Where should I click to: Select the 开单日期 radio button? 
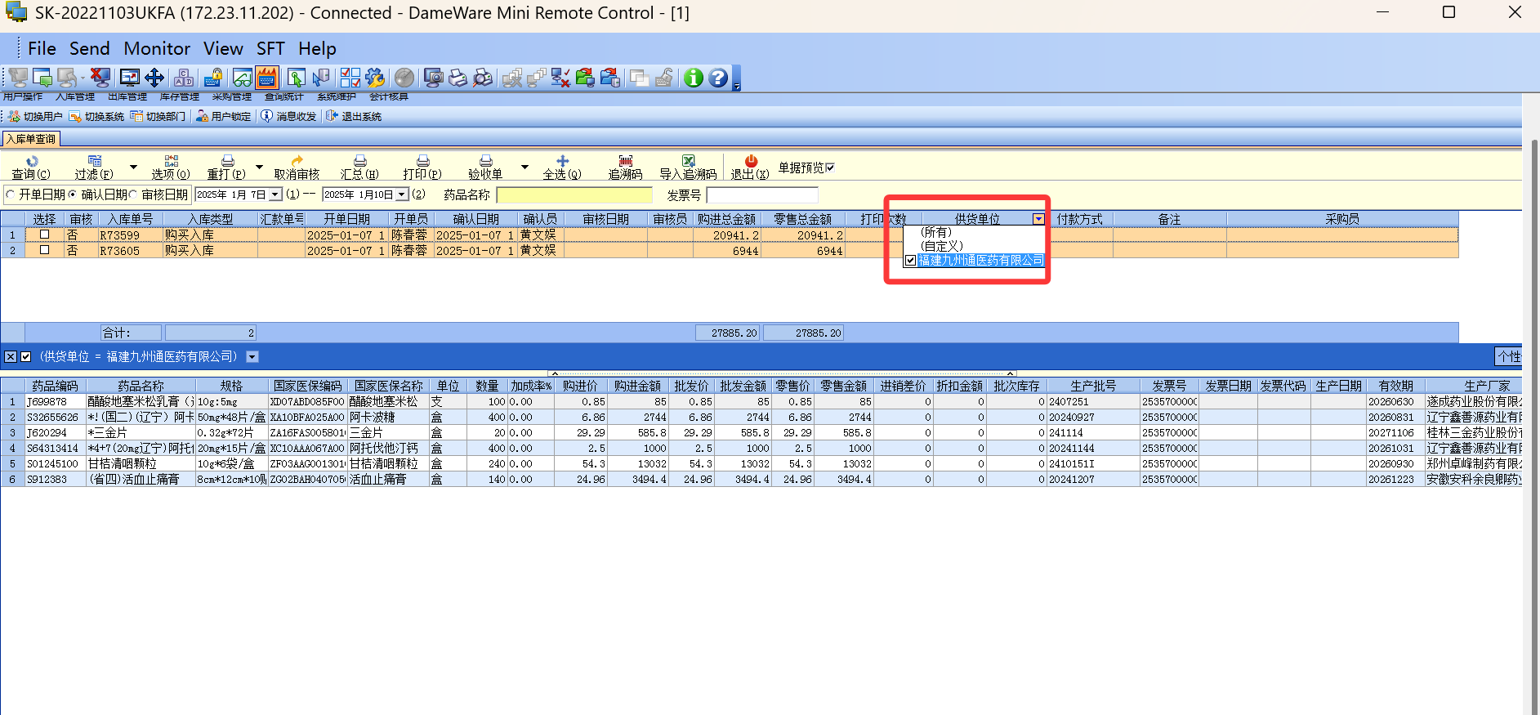click(11, 194)
